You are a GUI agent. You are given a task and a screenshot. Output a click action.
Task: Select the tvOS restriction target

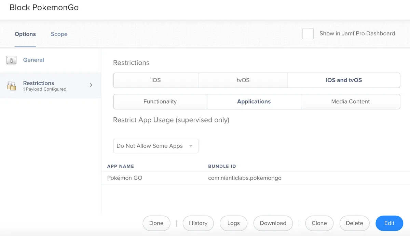243,80
